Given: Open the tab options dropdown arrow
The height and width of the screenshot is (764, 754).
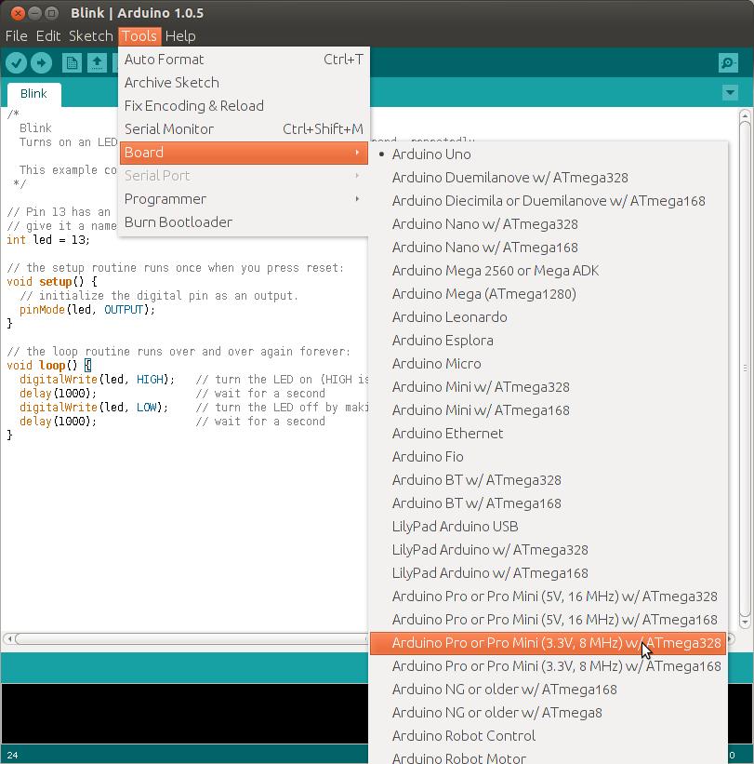Looking at the screenshot, I should click(729, 93).
